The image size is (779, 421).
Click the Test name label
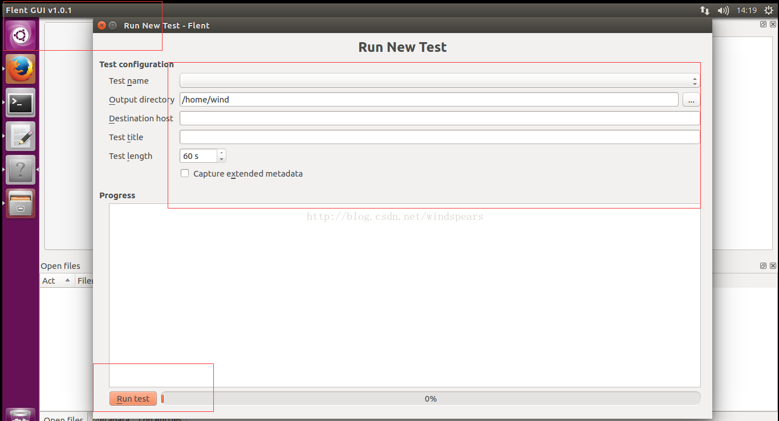[x=129, y=81]
